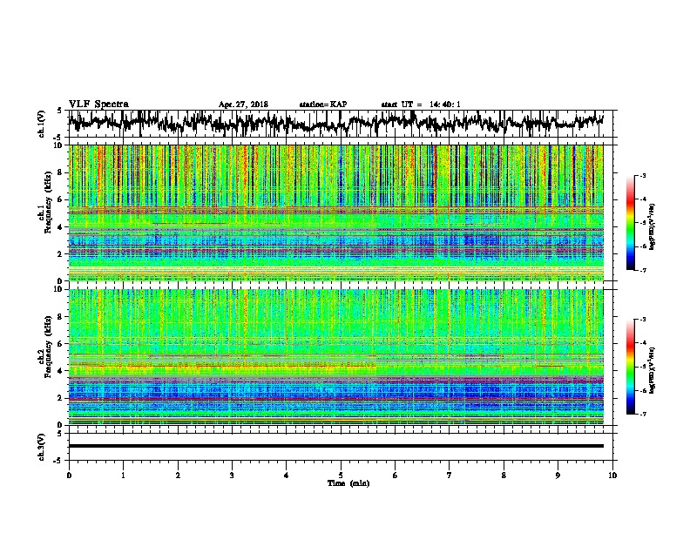The image size is (690, 533).
Task: Click the ch.1 voltage waveform trace
Action: pyautogui.click(x=335, y=123)
